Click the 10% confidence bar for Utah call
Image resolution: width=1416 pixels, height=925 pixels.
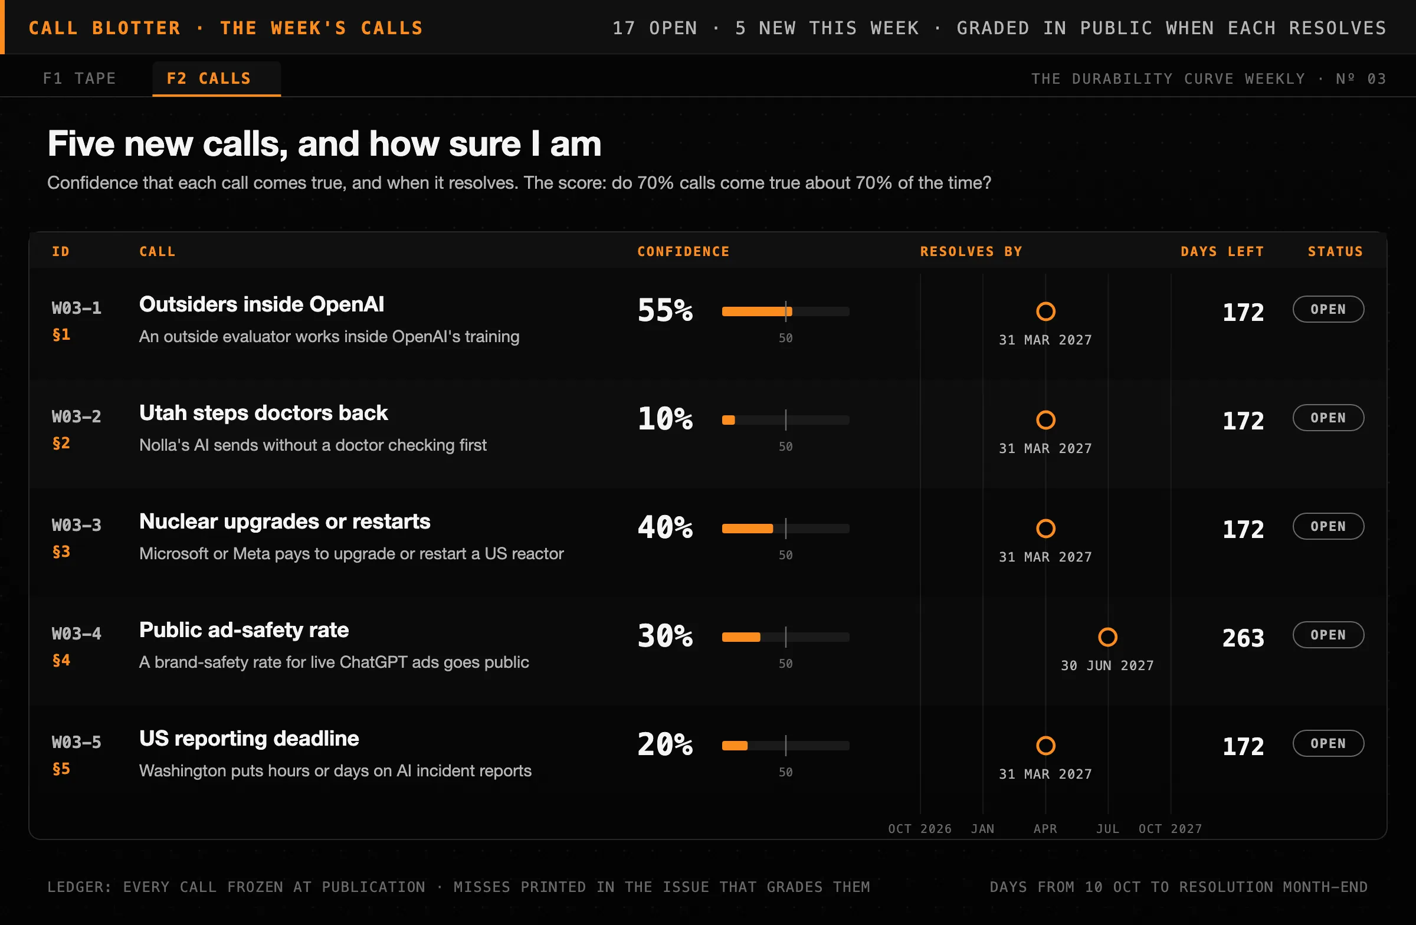[785, 420]
